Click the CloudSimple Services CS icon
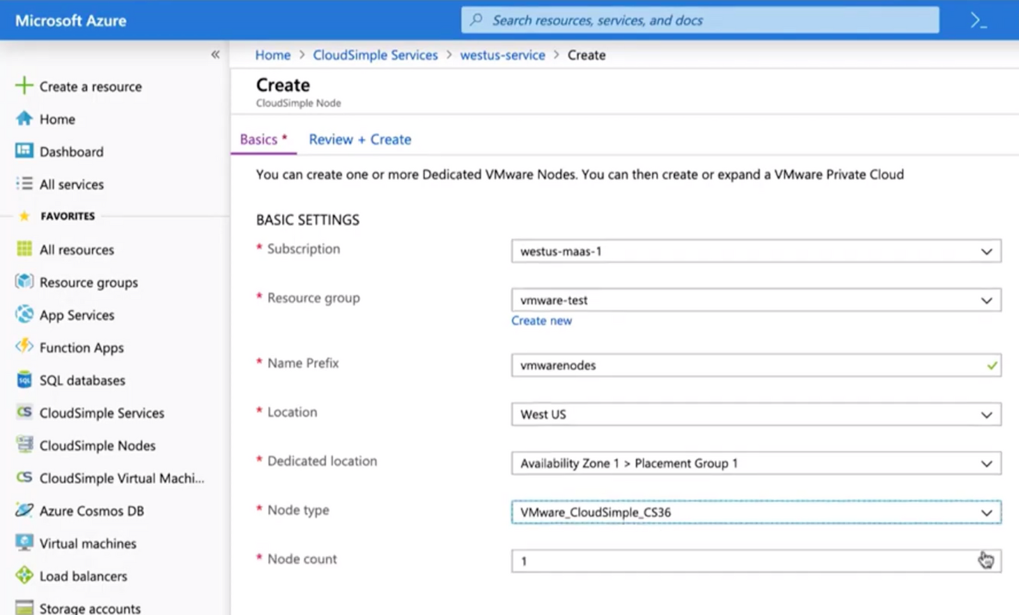The height and width of the screenshot is (615, 1019). (24, 412)
